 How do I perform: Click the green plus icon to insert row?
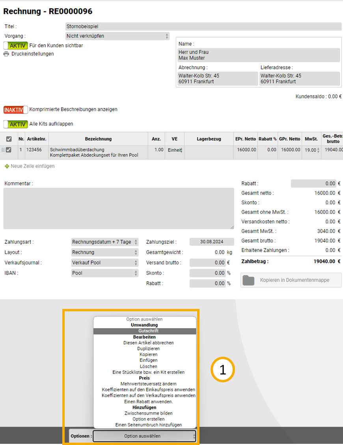tap(7, 166)
